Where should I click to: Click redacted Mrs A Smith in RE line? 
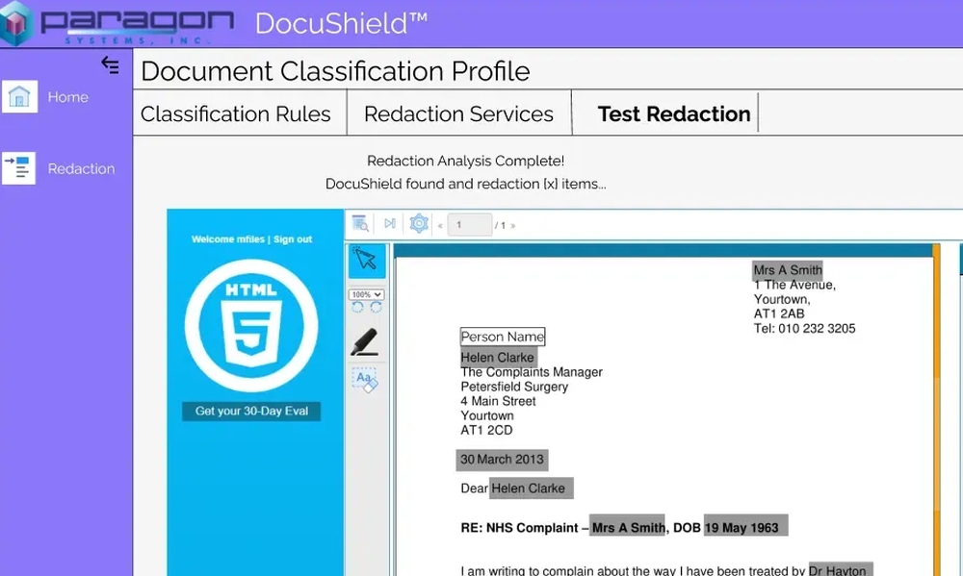627,528
